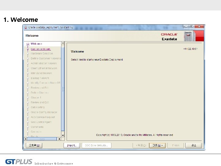The height and width of the screenshot is (166, 221).
Task: Click 'Select Next to start a new Exadata Deployment' text
Action: click(x=97, y=60)
